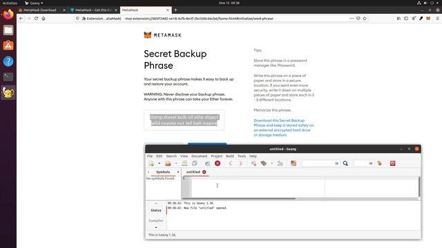Open the Firefox library icon in toolbar
This screenshot has height=248, width=442.
click(398, 19)
